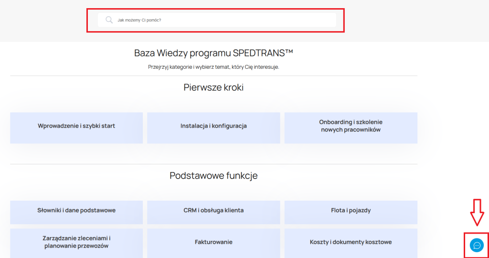Open "Słowniki i dane podstawowe" category
The width and height of the screenshot is (489, 258).
tap(76, 211)
